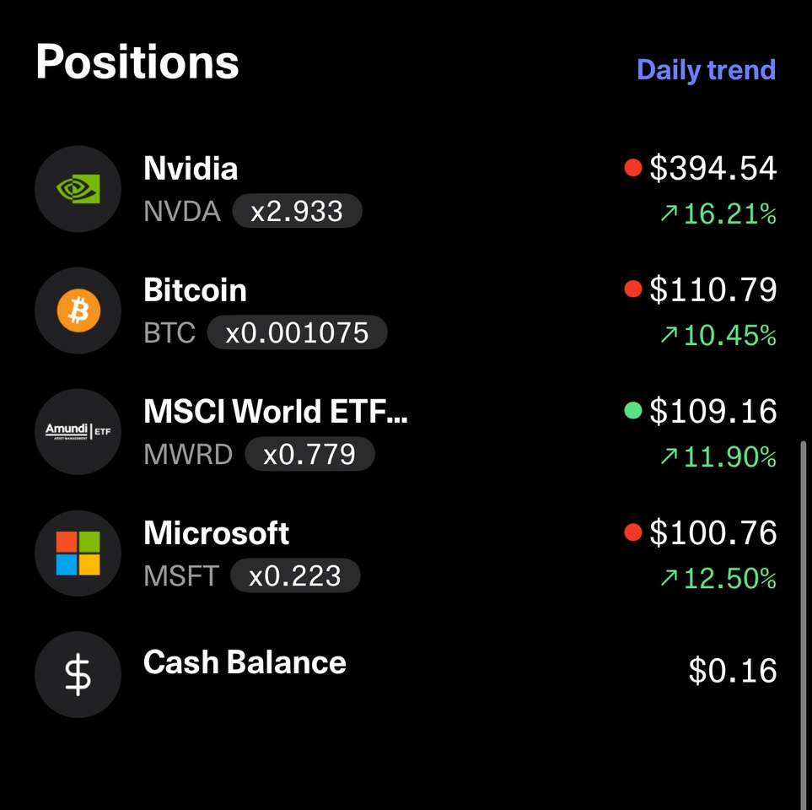
Task: Select the Cash Balance $0.16 amount
Action: pos(732,670)
